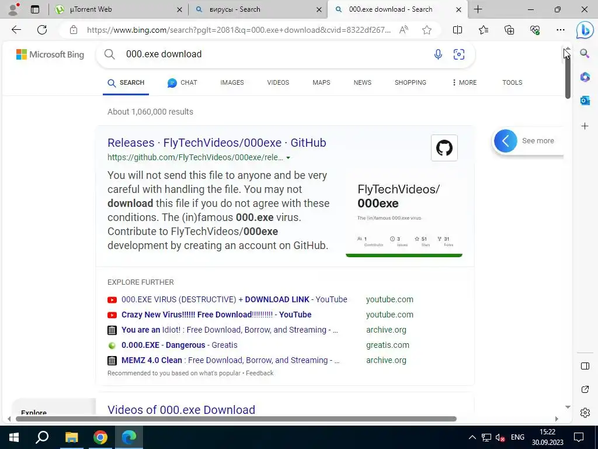Select the CHAT search tab

(x=182, y=82)
